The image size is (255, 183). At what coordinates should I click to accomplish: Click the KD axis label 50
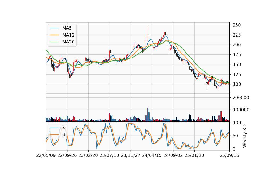point(236,136)
